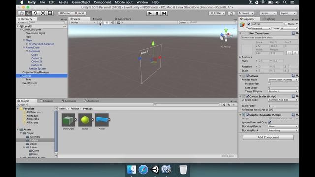The width and height of the screenshot is (315, 177).
Task: Click the Add Component button
Action: click(268, 137)
